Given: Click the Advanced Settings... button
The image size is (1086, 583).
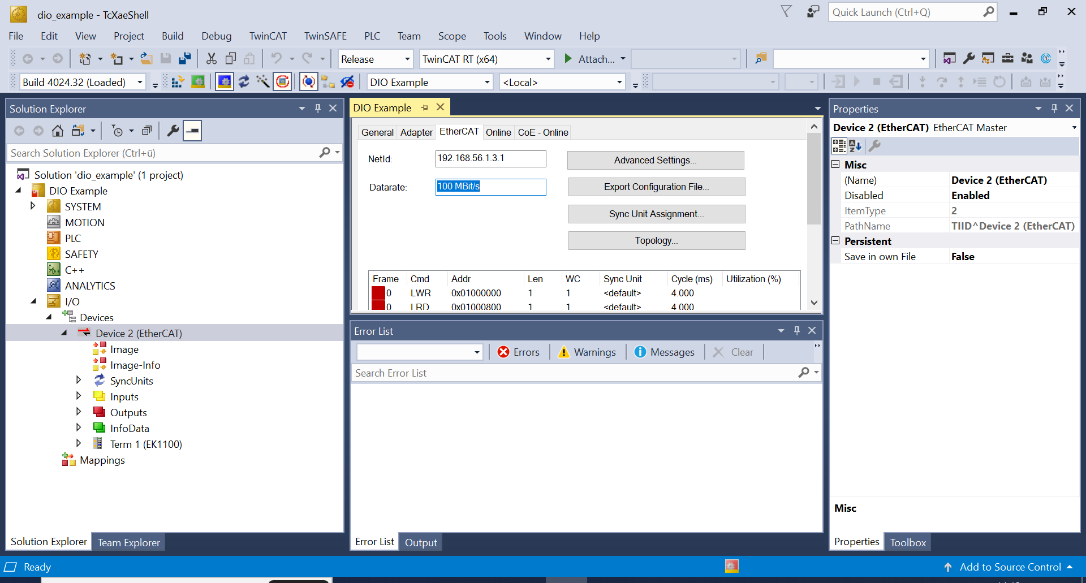Looking at the screenshot, I should point(656,160).
